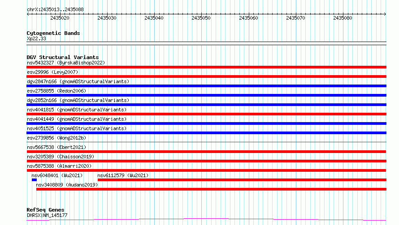This screenshot has height=225, width=399.
Task: Open nsv6048401 (Wu2021) label
Action: pos(57,175)
